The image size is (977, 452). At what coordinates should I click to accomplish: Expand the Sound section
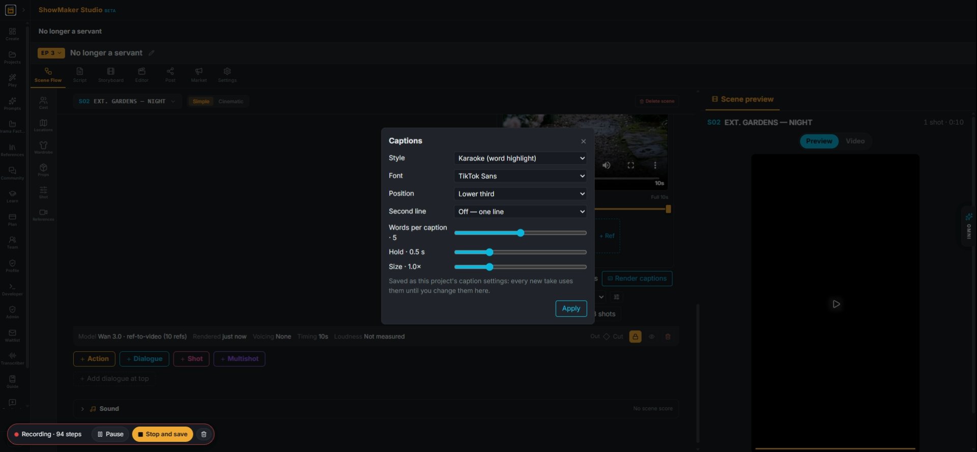click(x=82, y=409)
